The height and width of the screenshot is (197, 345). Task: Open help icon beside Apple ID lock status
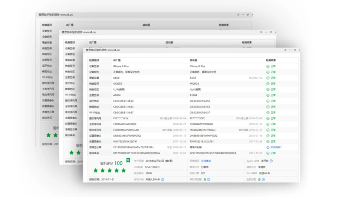tap(271, 161)
